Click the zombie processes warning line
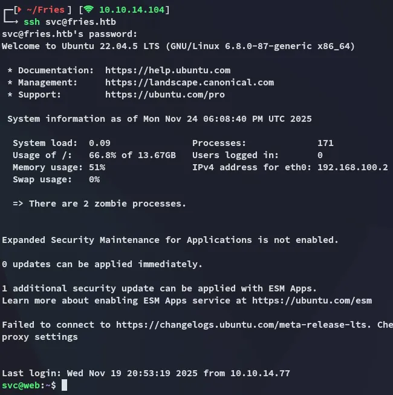Viewport: 393px width, 395px height. pyautogui.click(x=99, y=204)
